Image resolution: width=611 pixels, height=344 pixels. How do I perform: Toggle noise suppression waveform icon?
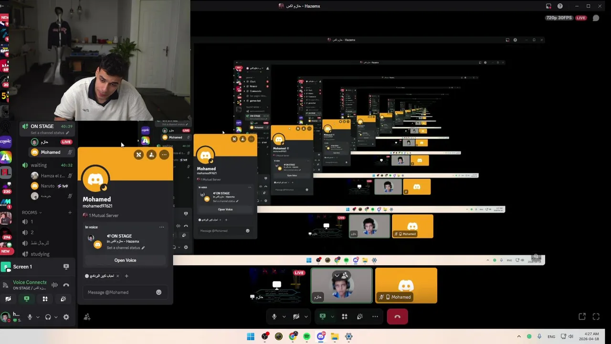pos(54,285)
